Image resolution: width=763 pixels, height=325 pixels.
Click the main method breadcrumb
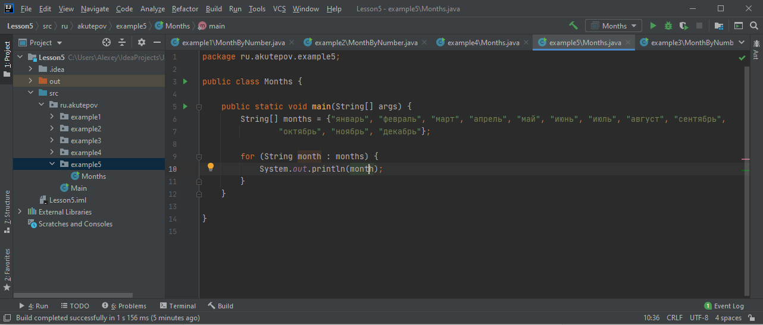[x=211, y=26]
